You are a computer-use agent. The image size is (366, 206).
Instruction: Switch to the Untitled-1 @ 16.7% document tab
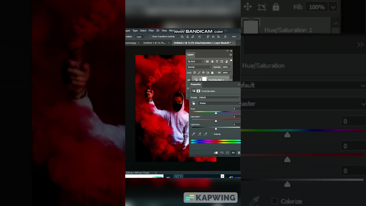pos(154,43)
